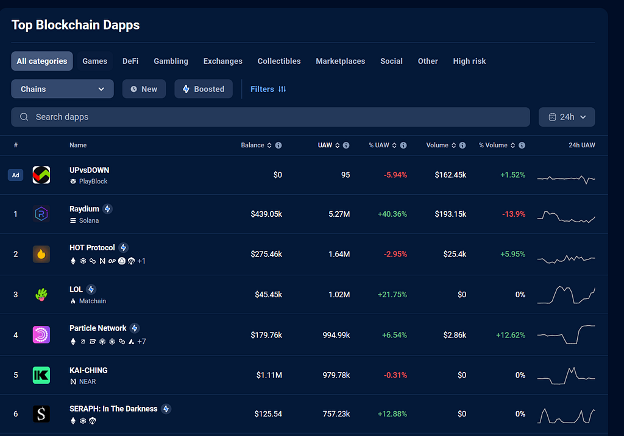Click the boosted lightning badge next to Raydium

(x=107, y=209)
